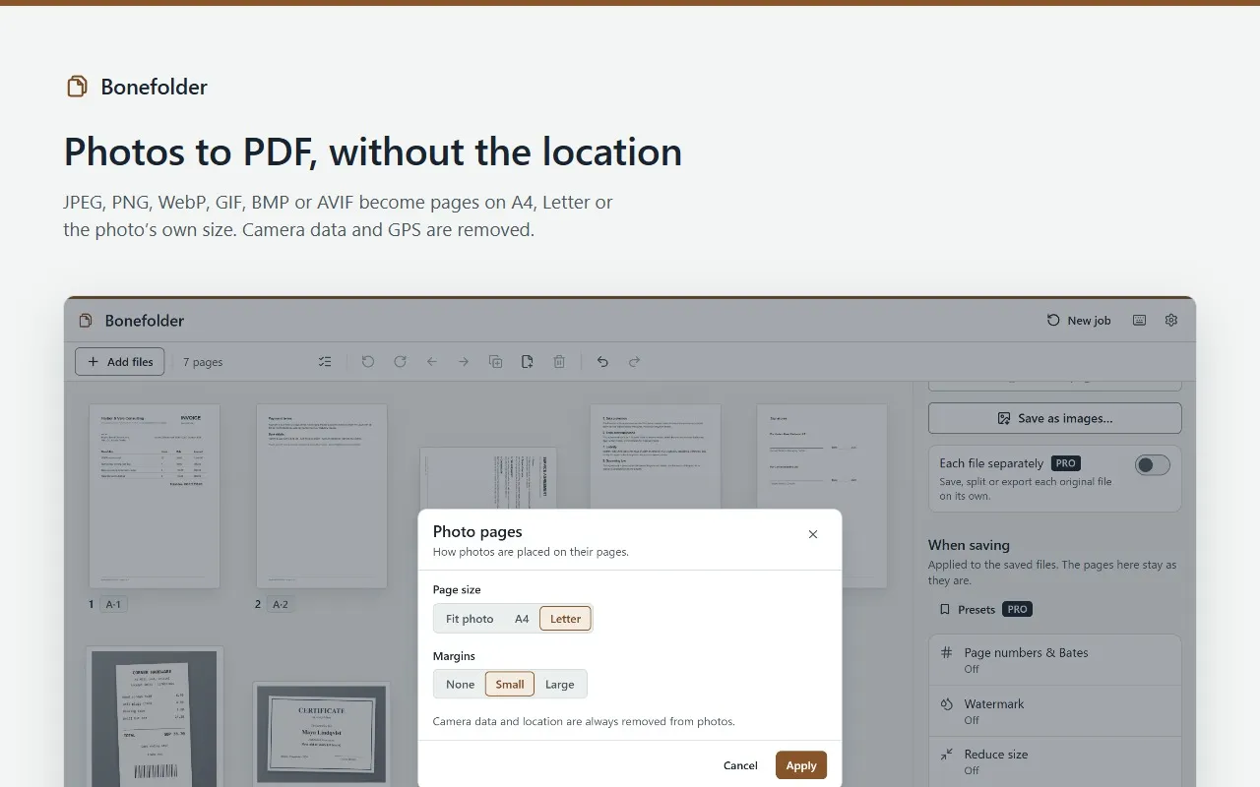Click the app window Bonefolder icon

click(86, 321)
